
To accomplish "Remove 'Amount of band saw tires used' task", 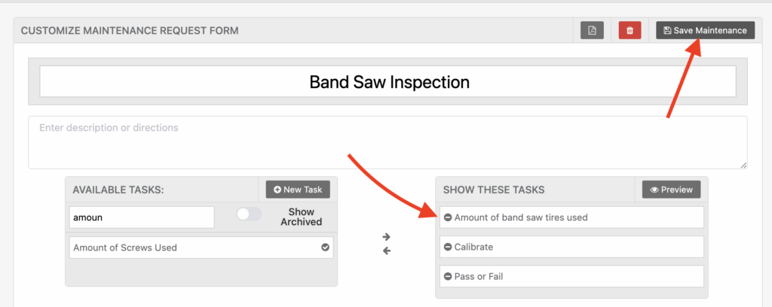I will pos(448,217).
